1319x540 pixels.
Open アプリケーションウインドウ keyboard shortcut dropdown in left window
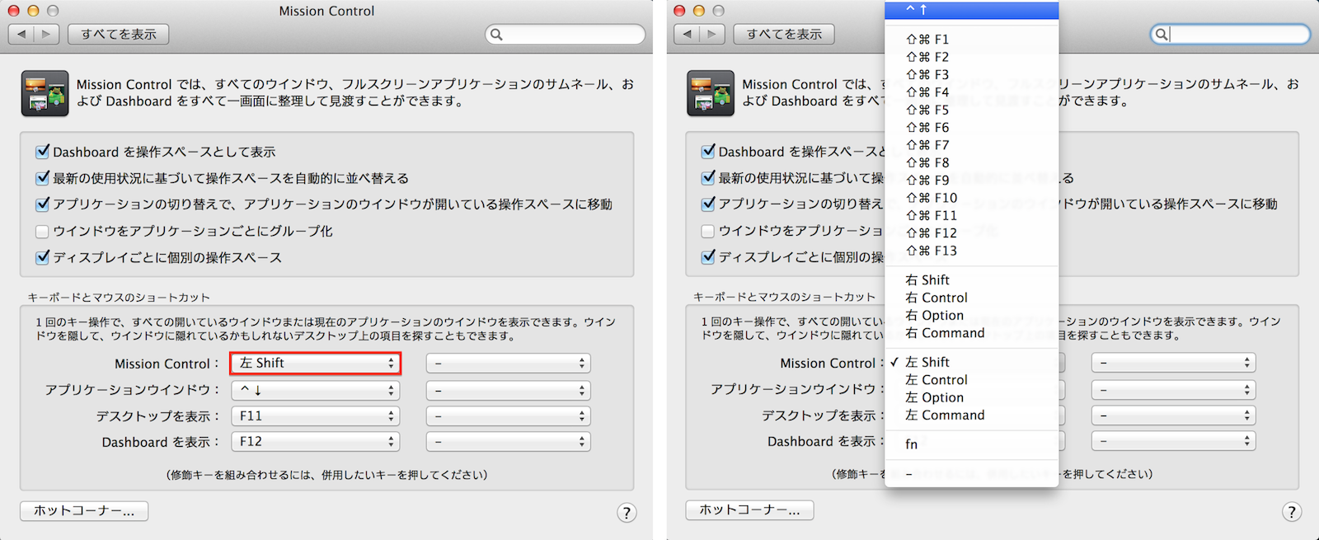coord(316,390)
